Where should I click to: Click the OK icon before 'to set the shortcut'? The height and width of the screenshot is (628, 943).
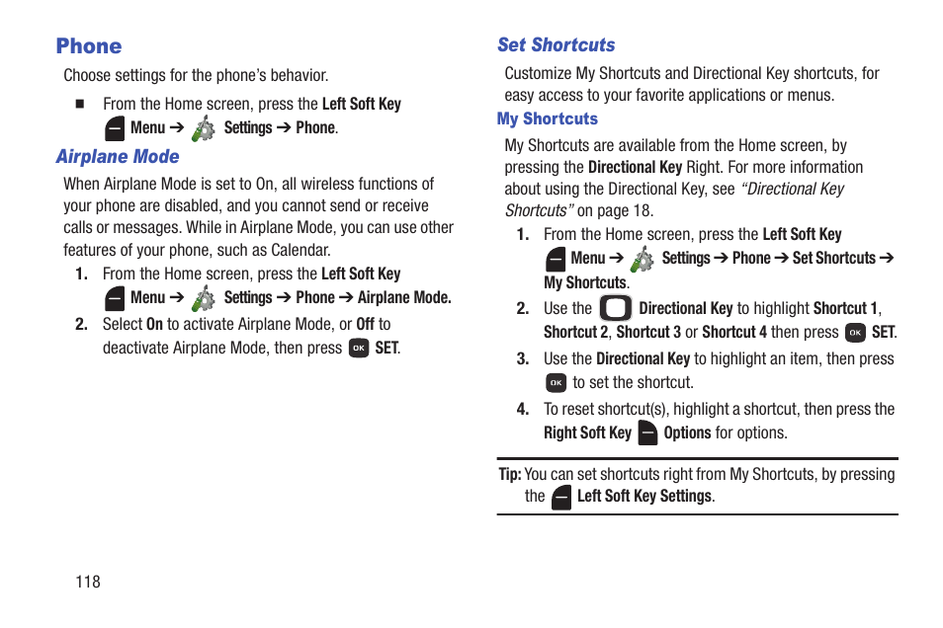pyautogui.click(x=556, y=383)
